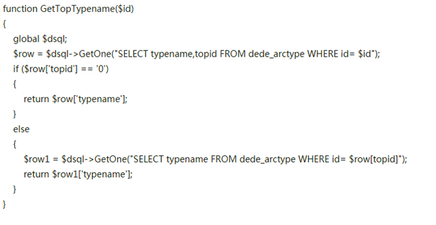Click '$row[topid]' in the second query
This screenshot has width=436, height=225.
click(374, 159)
